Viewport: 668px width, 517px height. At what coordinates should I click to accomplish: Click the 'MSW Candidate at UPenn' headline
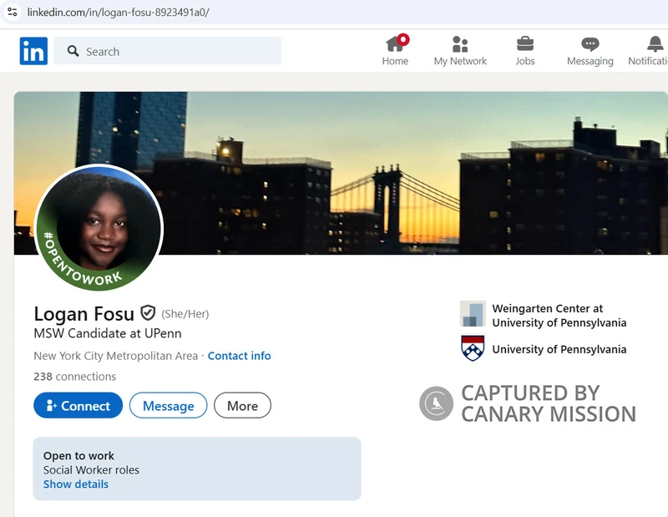click(108, 333)
